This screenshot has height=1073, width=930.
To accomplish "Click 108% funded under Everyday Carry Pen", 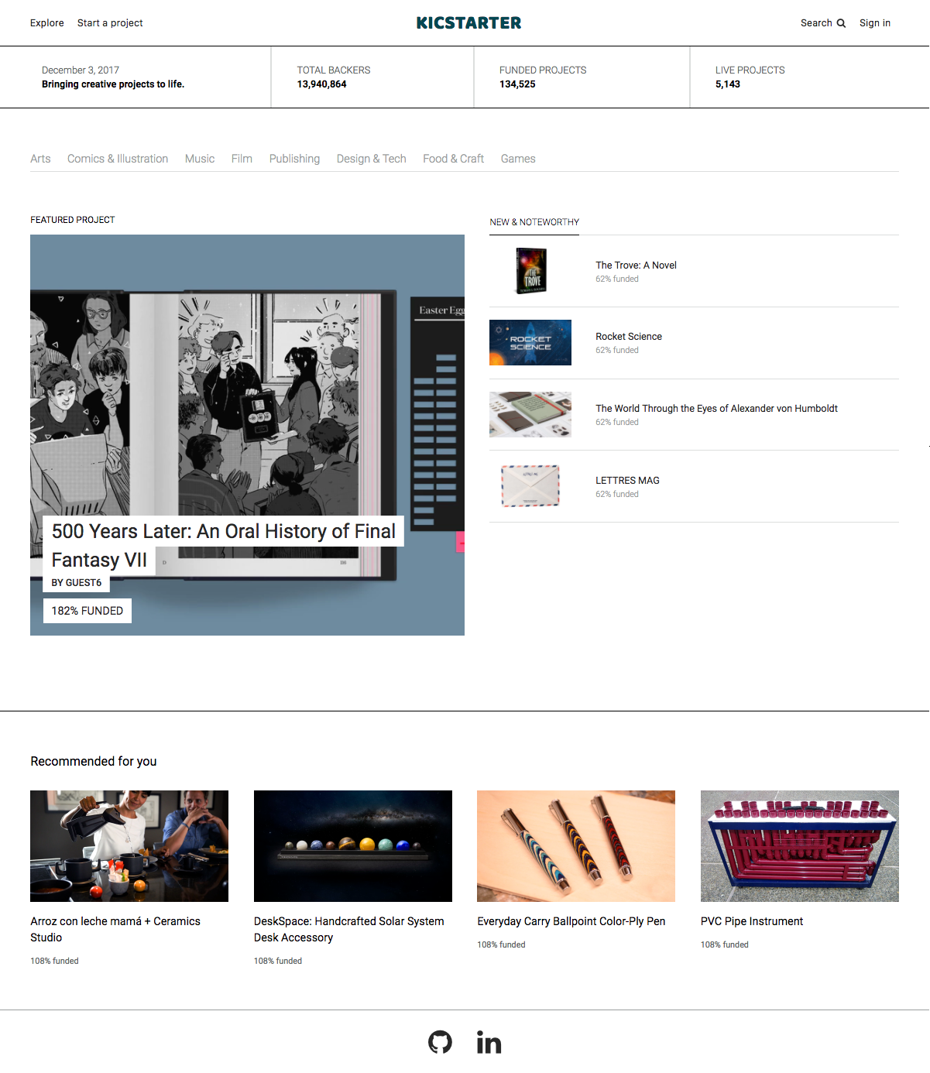I will [501, 944].
